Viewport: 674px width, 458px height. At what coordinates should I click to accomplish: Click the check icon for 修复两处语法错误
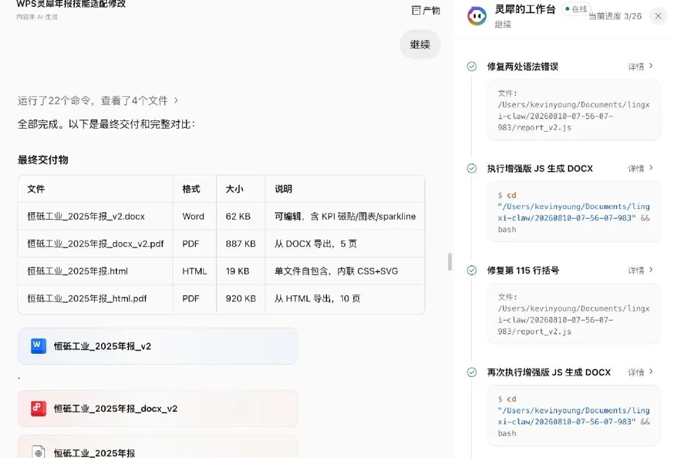click(472, 67)
